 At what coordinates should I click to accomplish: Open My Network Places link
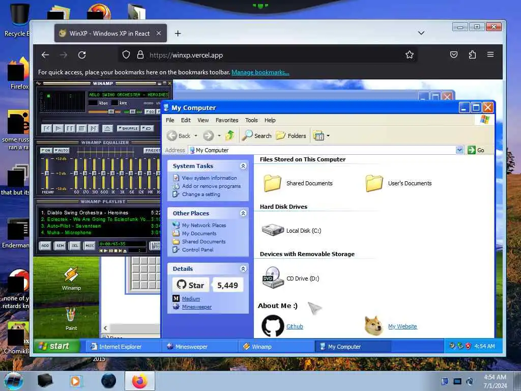[204, 225]
